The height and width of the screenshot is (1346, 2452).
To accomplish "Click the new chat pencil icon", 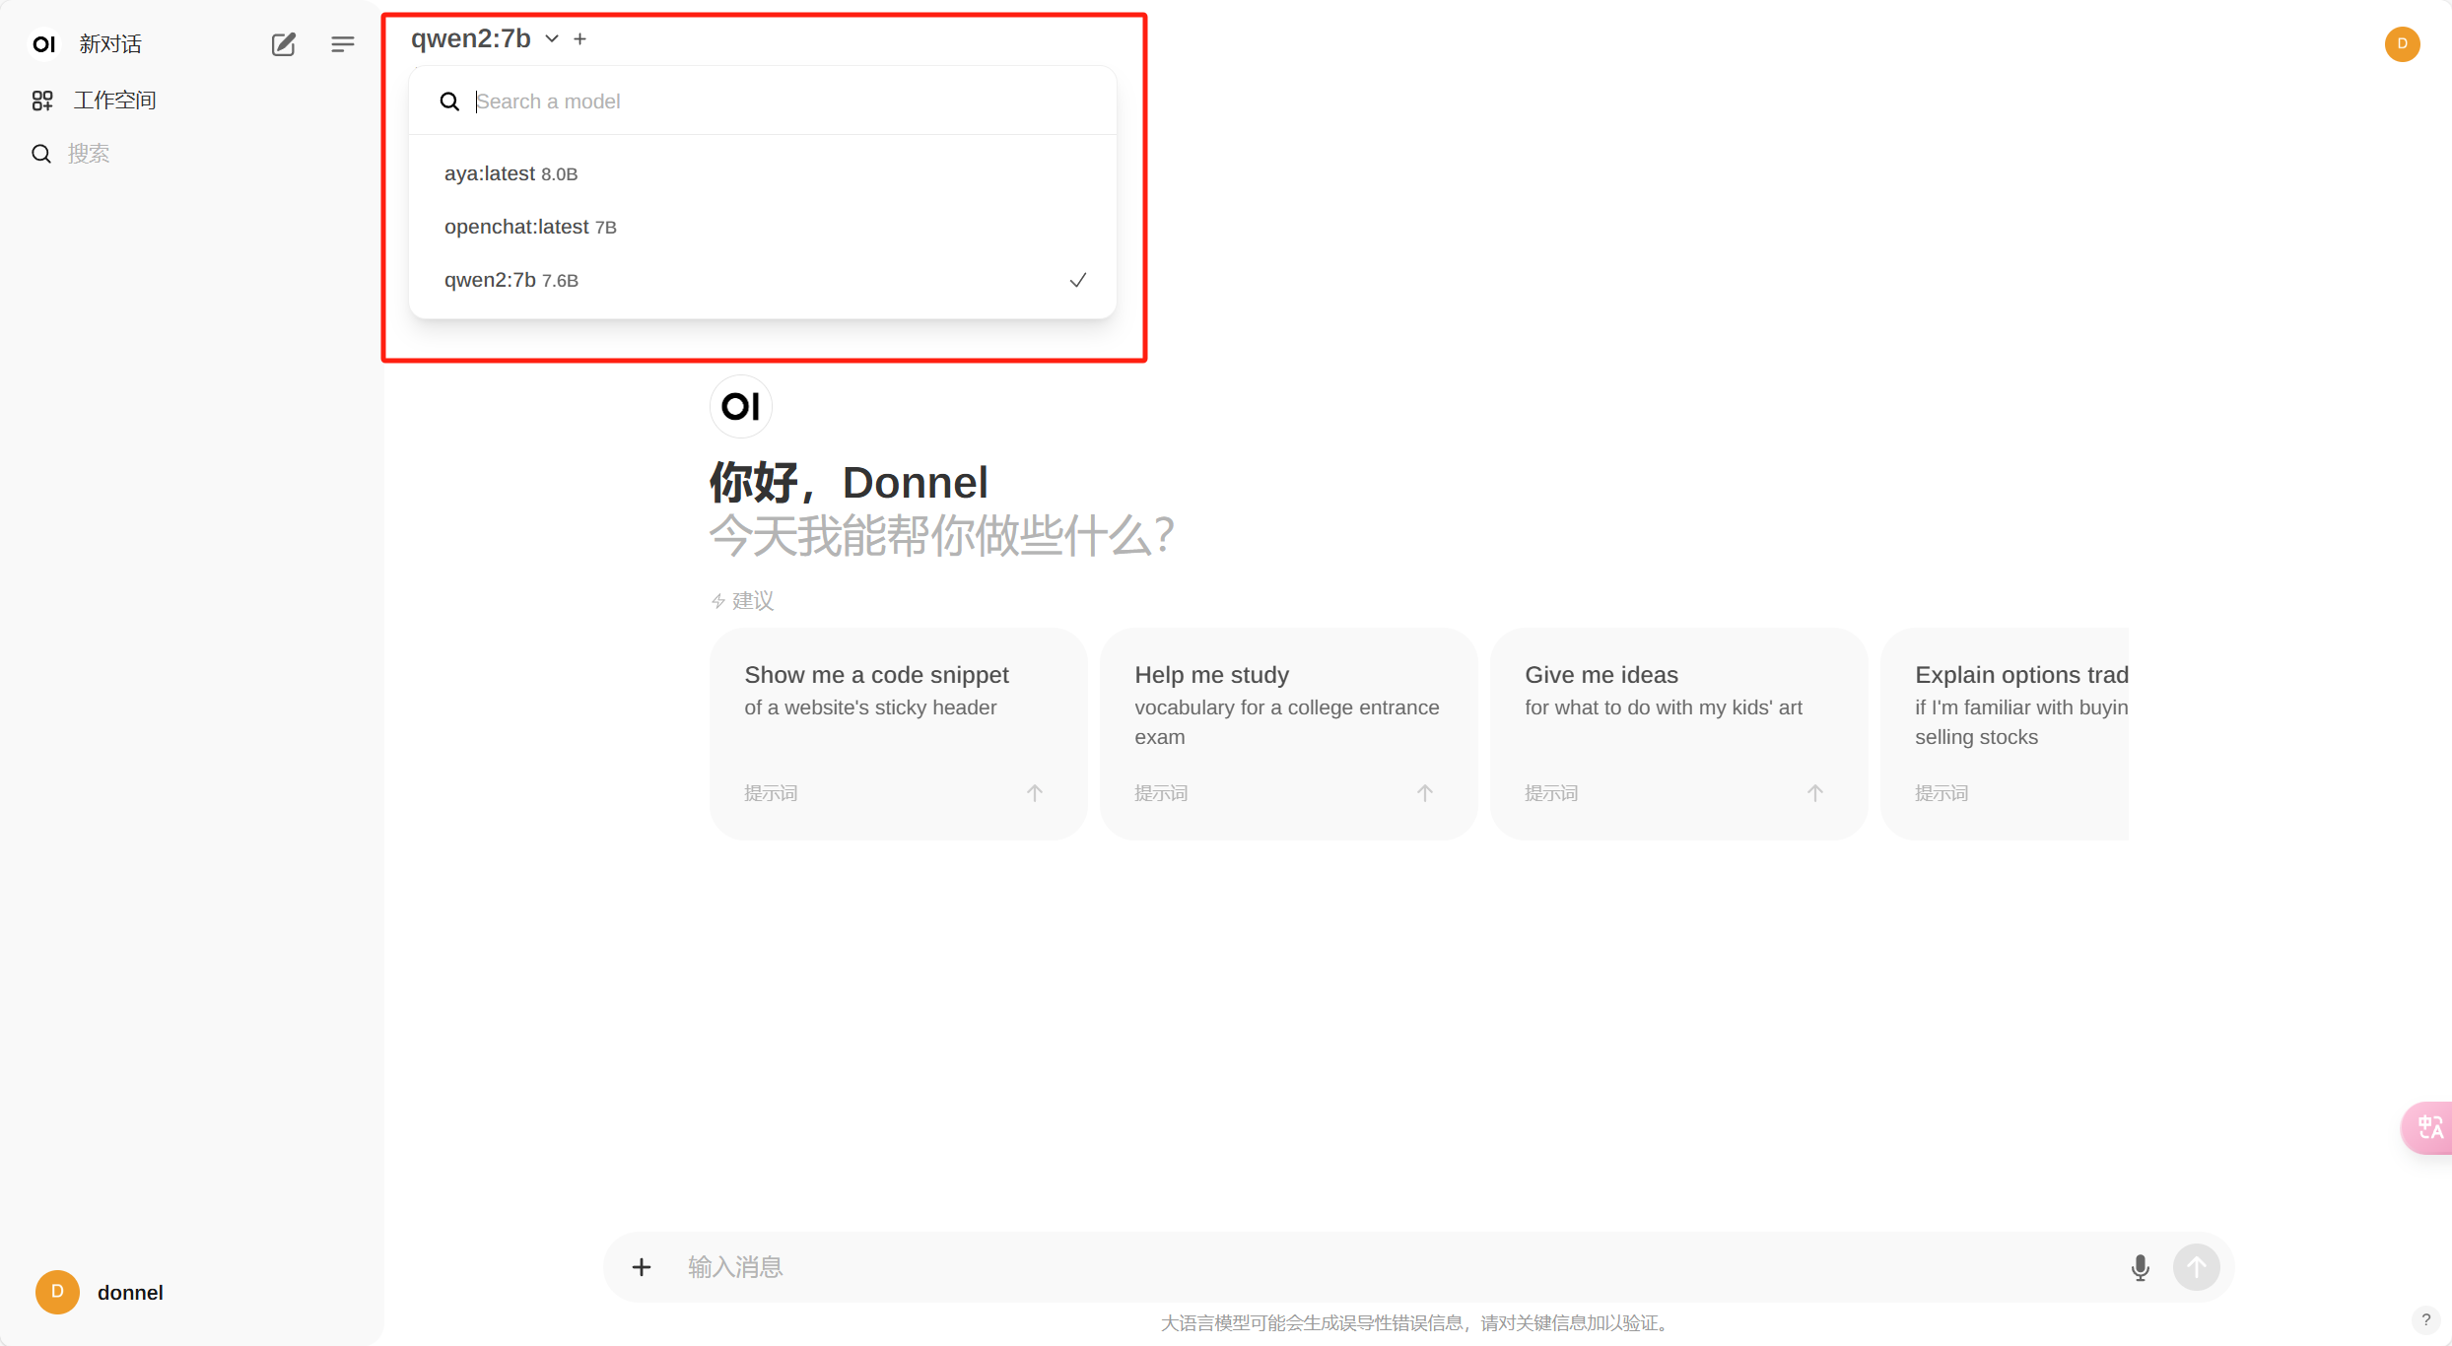I will point(283,44).
